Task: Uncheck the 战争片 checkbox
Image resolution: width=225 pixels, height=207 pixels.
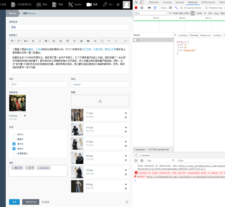Action: [14, 149]
